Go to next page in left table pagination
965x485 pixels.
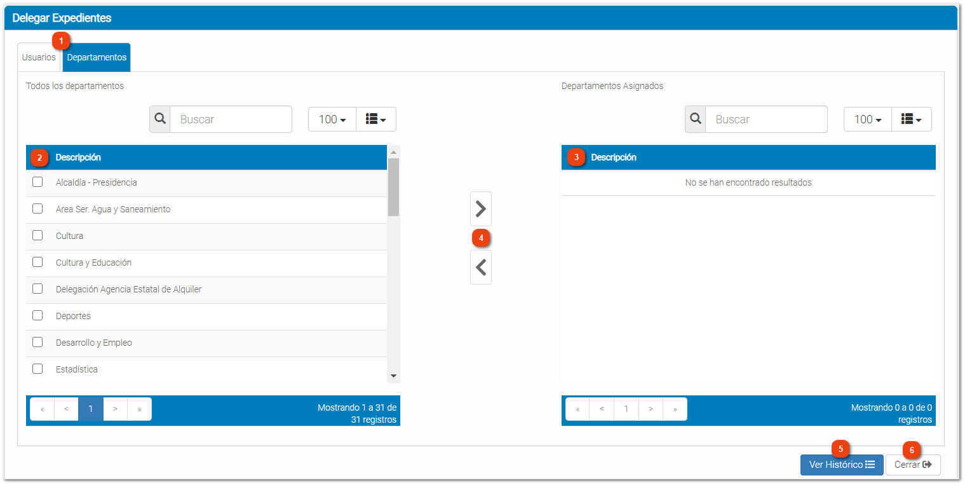[115, 409]
